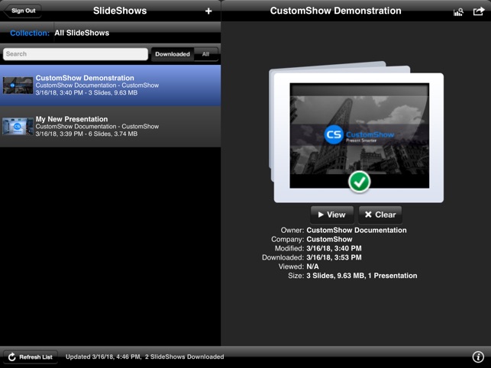The image size is (491, 368).
Task: Select Owner value 'CustomShow Documentation'
Action: click(357, 231)
